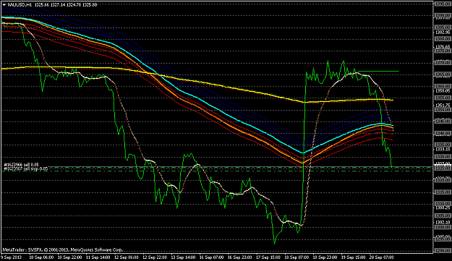Click the 1340.00 price scale label

(x=443, y=133)
